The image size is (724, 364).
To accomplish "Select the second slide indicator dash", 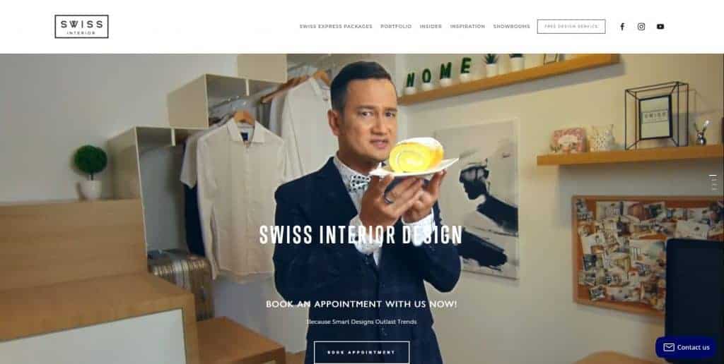I will point(716,180).
